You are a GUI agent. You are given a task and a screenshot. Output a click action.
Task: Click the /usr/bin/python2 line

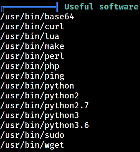[x=40, y=96]
